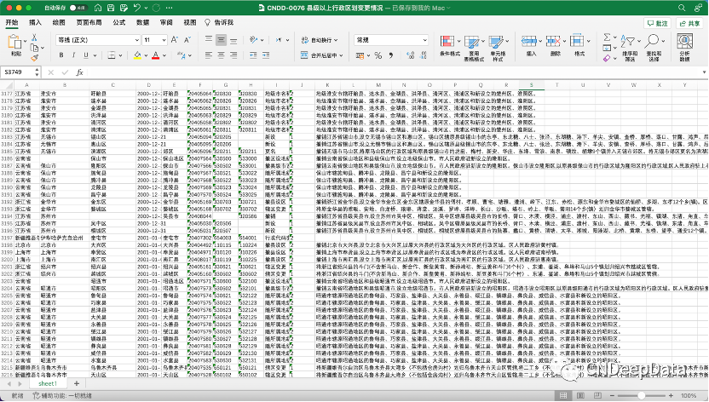
Task: Click the Redo icon
Action: (157, 8)
